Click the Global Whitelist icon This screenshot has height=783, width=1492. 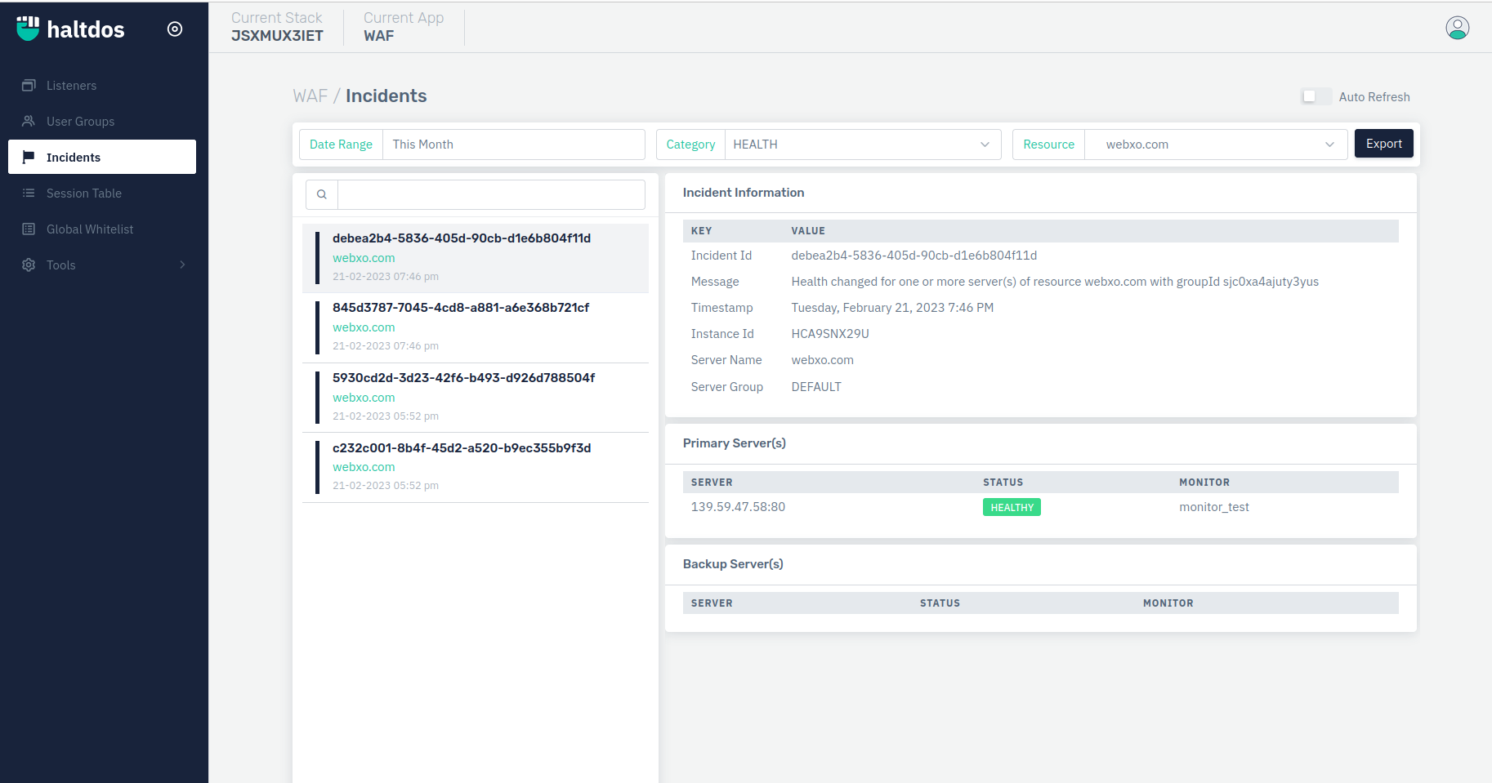click(29, 229)
